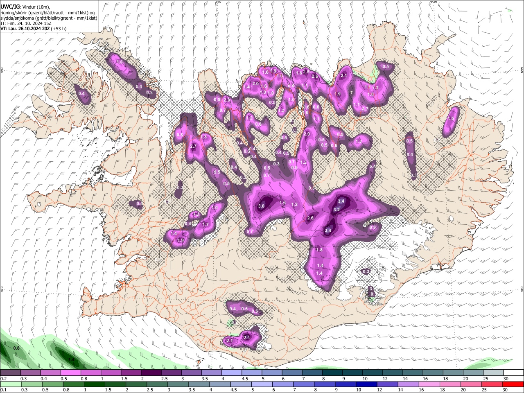Click the "2.8" snowfall value on the map
Viewport: 524px width, 393px height.
315,76
